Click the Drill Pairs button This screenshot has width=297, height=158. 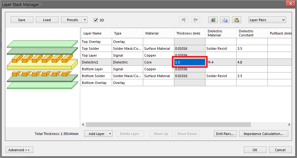(226, 134)
